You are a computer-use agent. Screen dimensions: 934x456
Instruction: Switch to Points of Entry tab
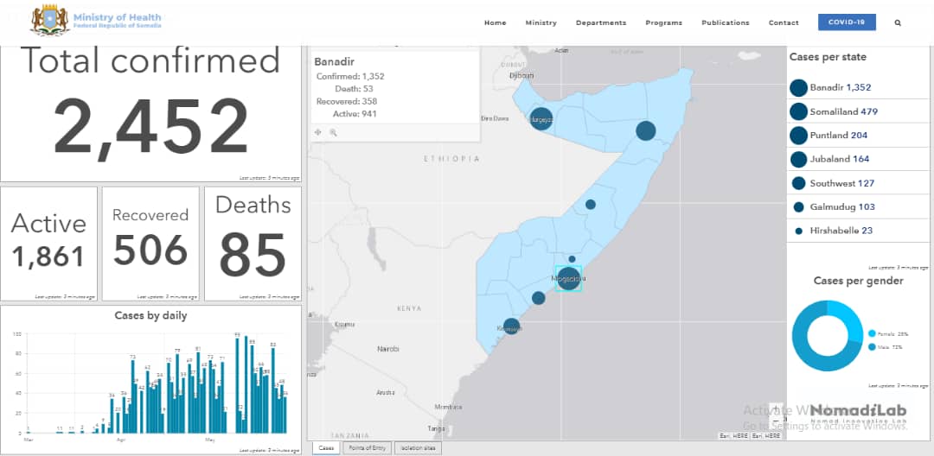coord(368,448)
